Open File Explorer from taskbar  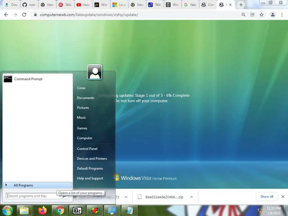[x=24, y=210]
